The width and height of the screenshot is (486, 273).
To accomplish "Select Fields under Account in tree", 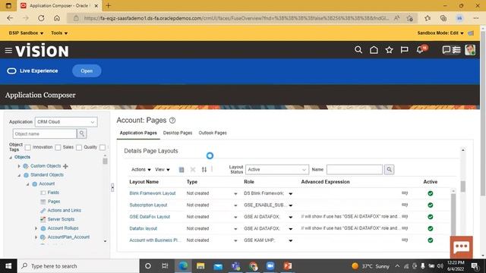I will (x=53, y=193).
